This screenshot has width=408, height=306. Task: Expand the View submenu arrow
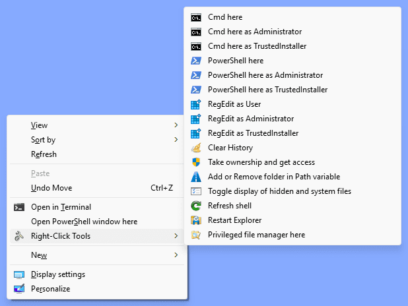176,125
